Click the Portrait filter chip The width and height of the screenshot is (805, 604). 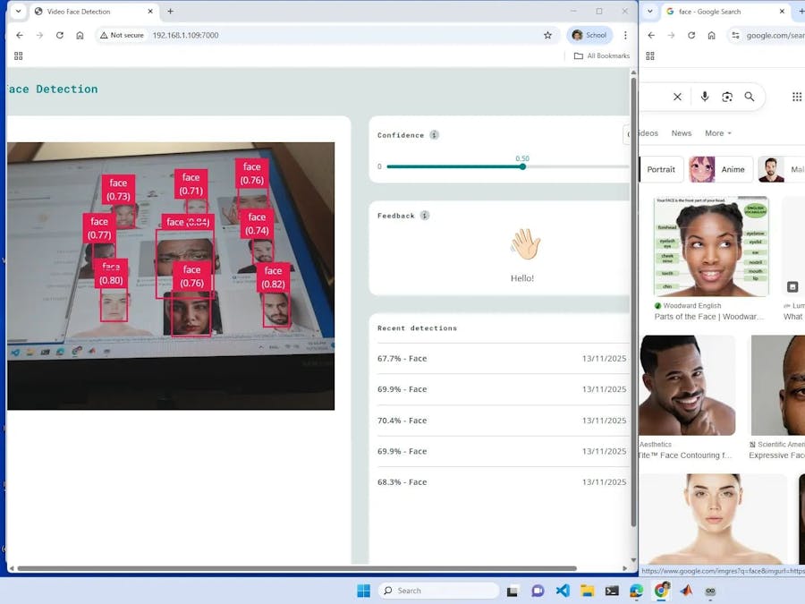661,168
